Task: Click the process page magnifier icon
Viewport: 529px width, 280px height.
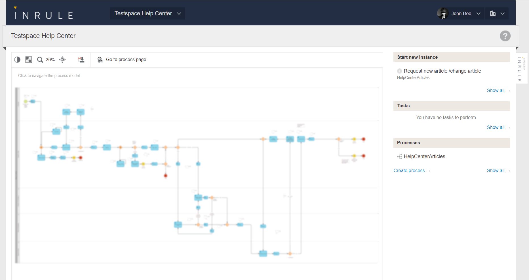Action: 100,60
